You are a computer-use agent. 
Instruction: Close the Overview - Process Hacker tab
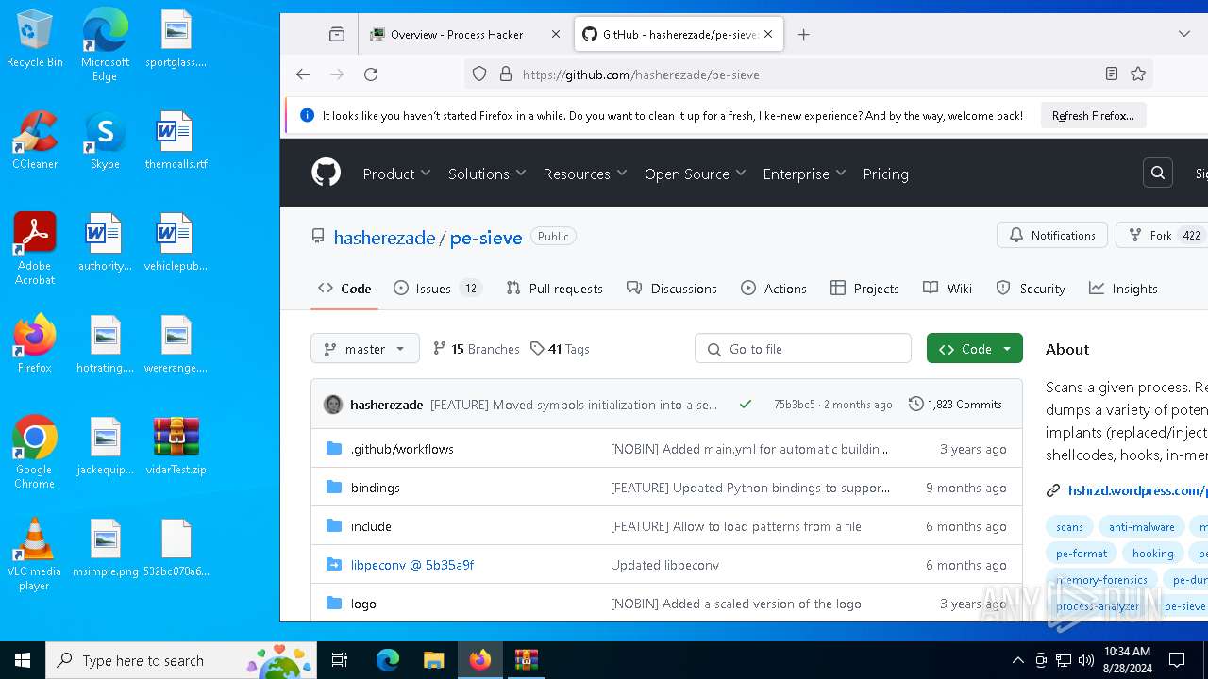556,34
